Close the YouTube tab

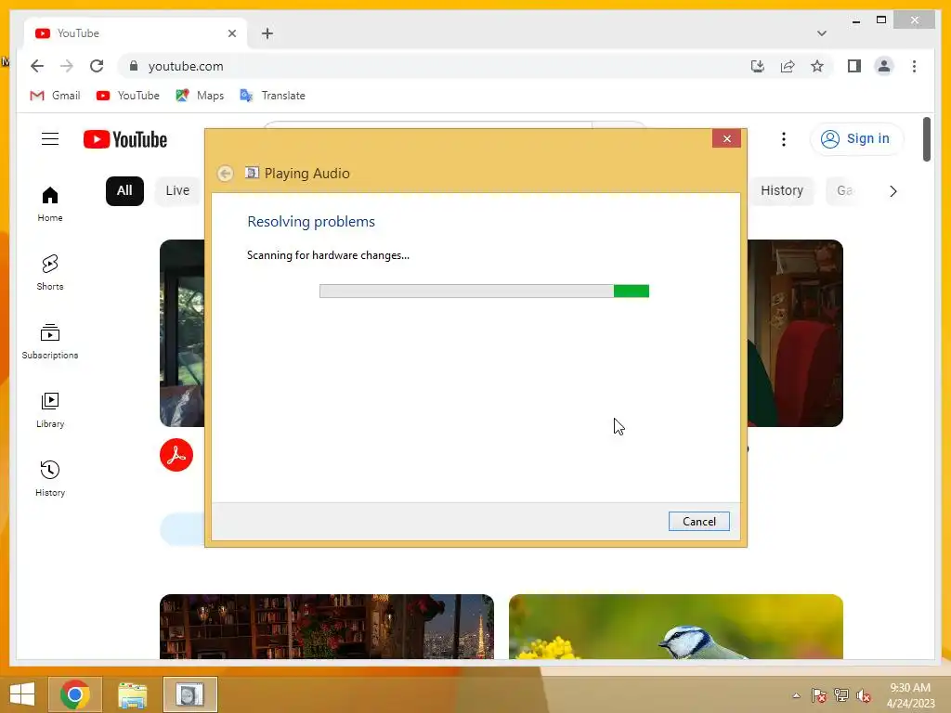[231, 33]
